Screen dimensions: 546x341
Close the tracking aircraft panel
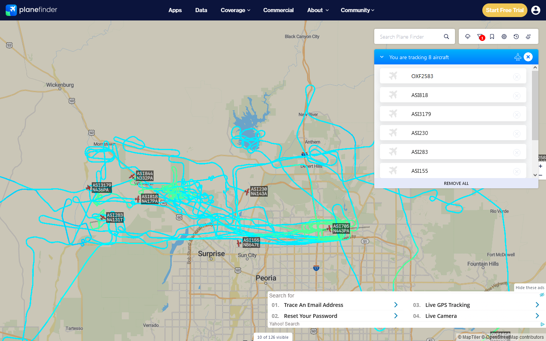point(528,57)
